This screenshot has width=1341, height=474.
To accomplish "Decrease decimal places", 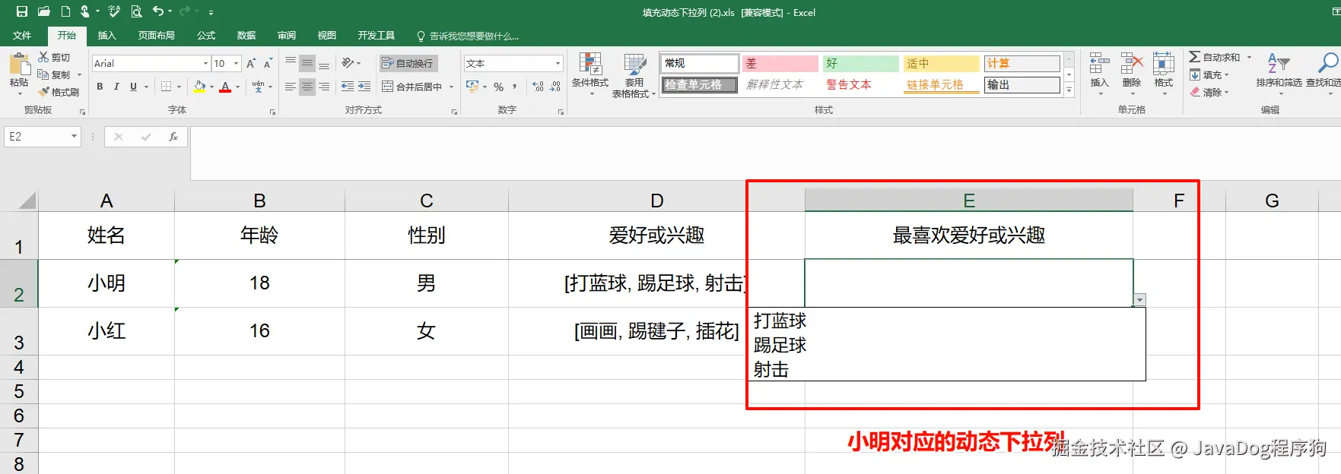I will tap(555, 87).
